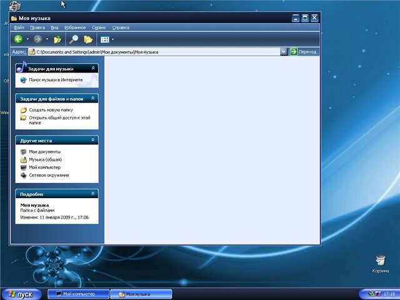
Task: Open Сетевое окружение link
Action: (49, 175)
